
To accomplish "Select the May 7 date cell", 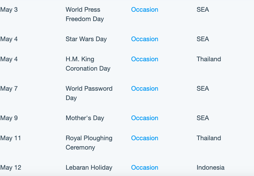I will tap(9, 89).
